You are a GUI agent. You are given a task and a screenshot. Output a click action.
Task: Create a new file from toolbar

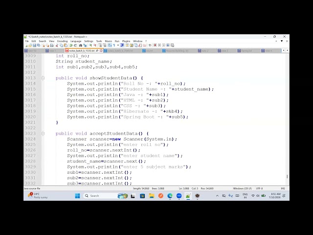click(26, 46)
